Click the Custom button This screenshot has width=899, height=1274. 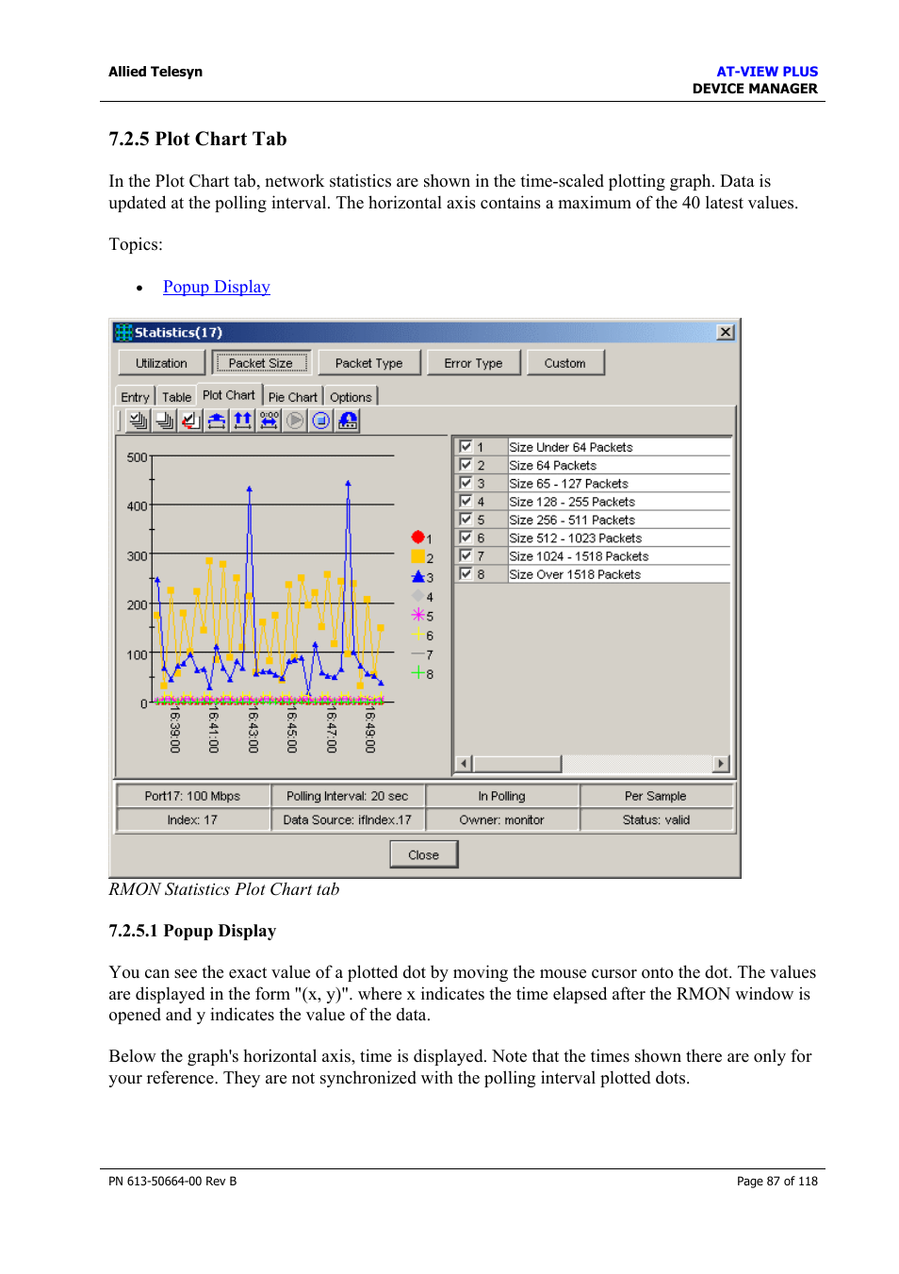pos(565,363)
